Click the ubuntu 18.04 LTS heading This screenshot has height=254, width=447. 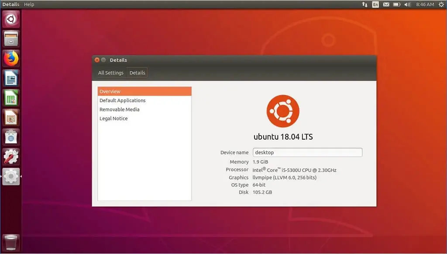point(283,137)
